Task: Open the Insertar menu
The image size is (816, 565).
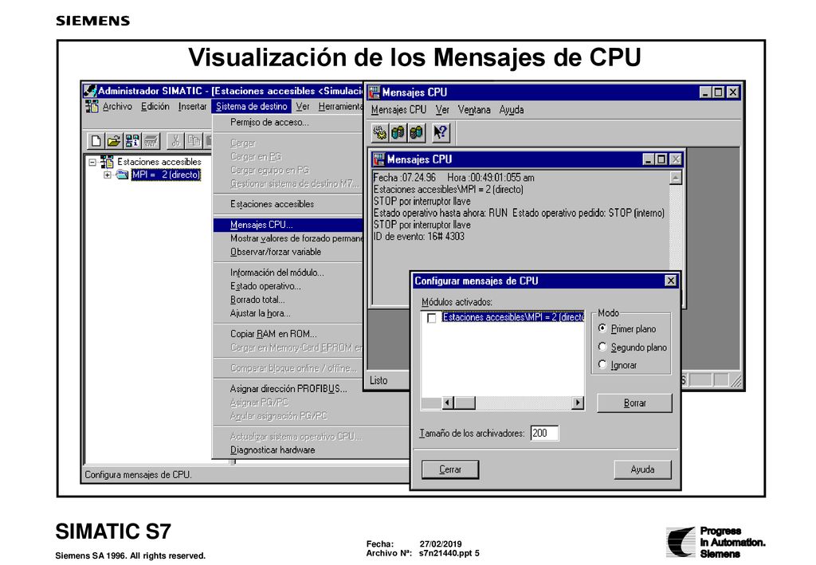Action: tap(192, 107)
